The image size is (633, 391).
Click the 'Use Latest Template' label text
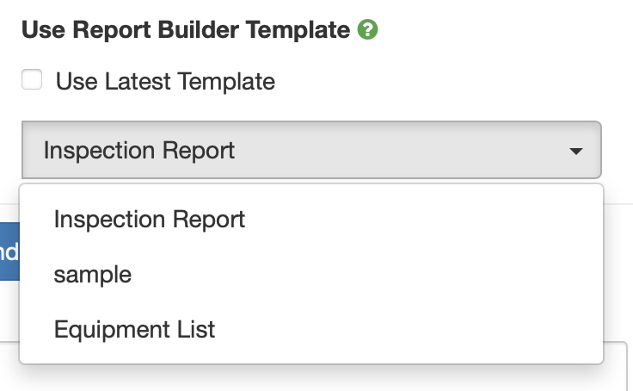point(165,82)
